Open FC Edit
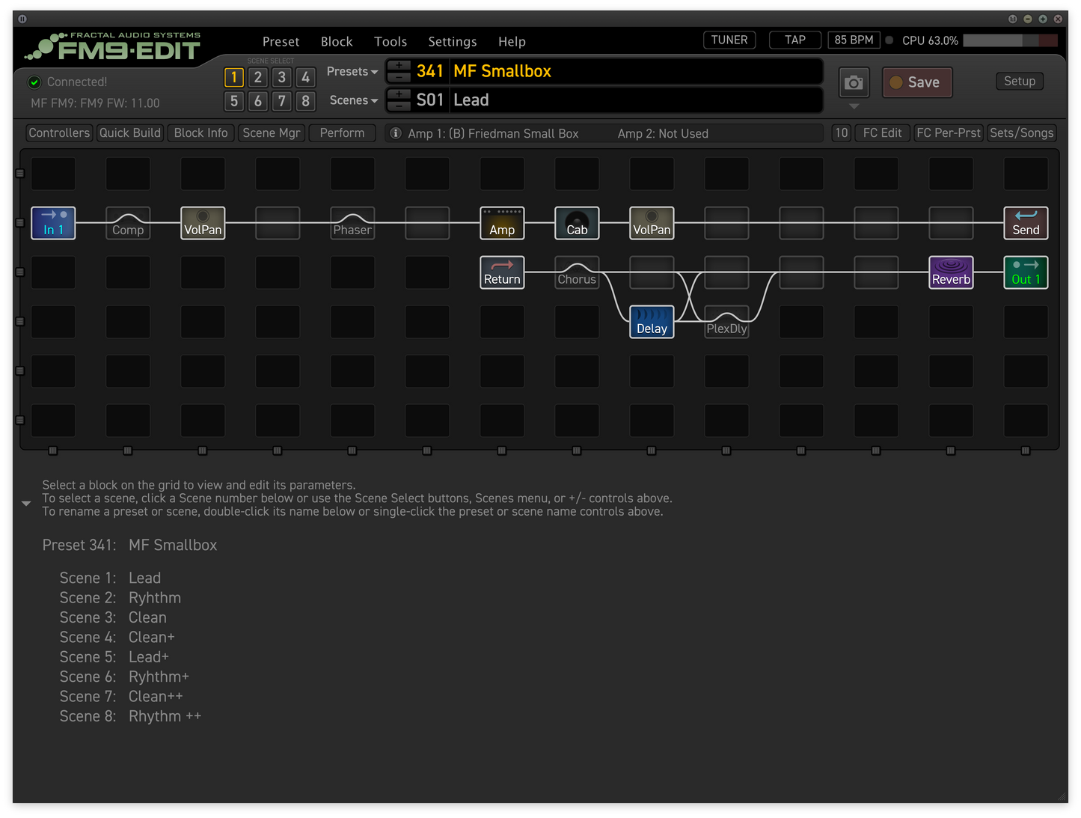Screen dimensions: 1081x818 pyautogui.click(x=883, y=133)
